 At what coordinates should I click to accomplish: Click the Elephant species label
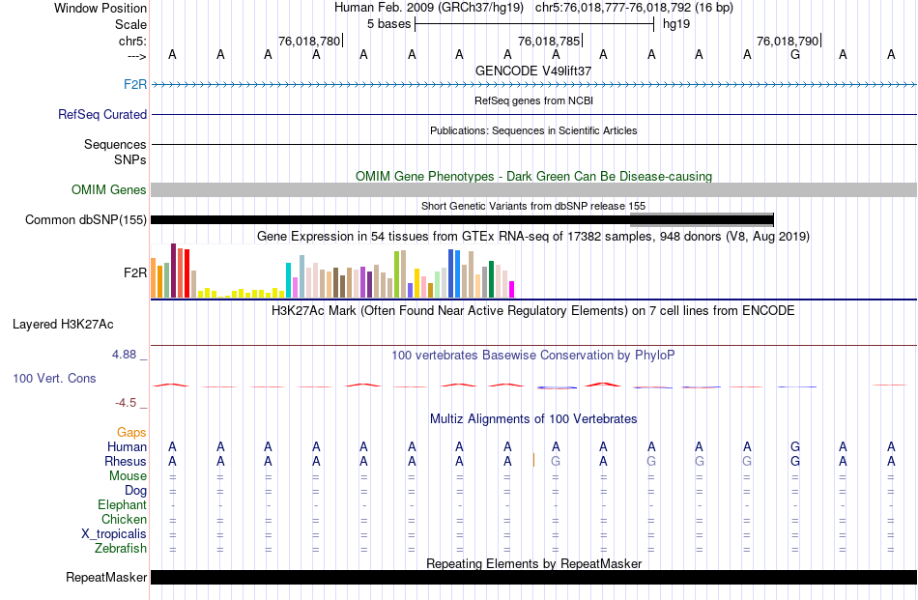(122, 504)
